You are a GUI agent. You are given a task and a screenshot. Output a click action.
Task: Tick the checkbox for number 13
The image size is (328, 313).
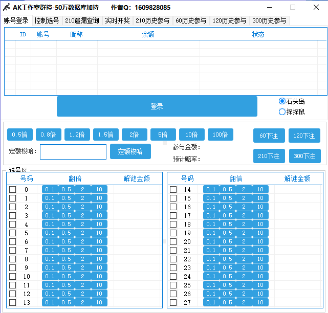pos(13,302)
